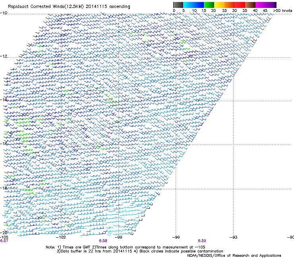The image size is (294, 258).
Task: Click the -102 longitude axis label
Action: coord(61,237)
